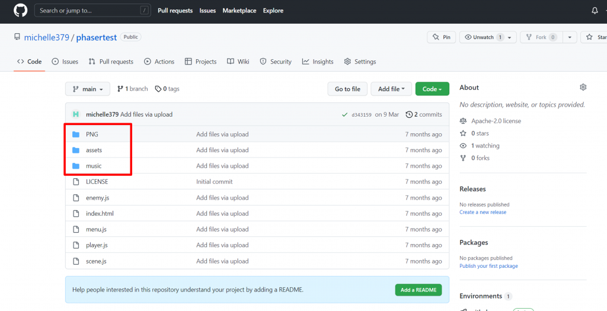This screenshot has width=607, height=311.
Task: Click the repository book icon near michelle379
Action: [x=17, y=37]
